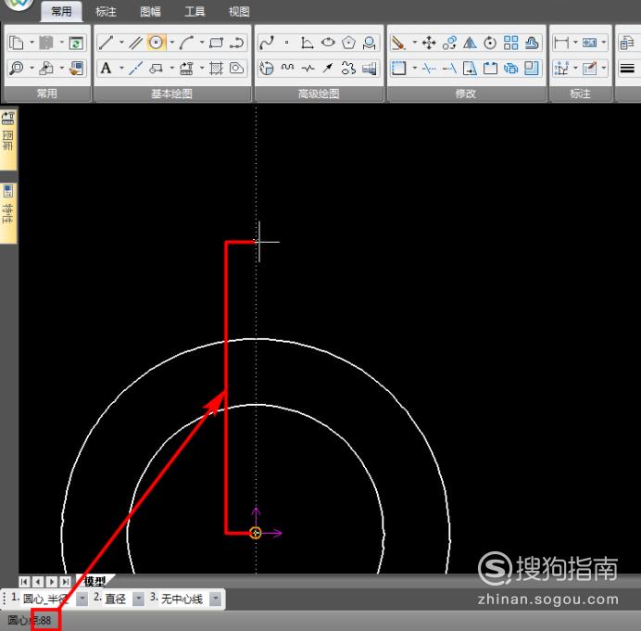Screen dimensions: 641x631
Task: Select the Erase (eraser) tool
Action: [398, 43]
